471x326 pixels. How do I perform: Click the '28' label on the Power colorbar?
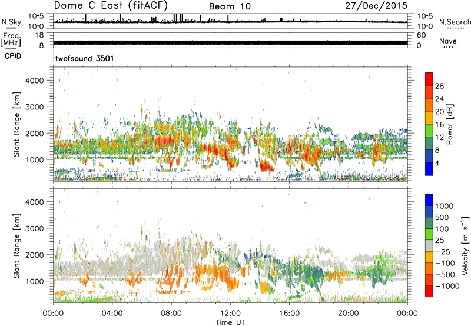click(x=439, y=86)
